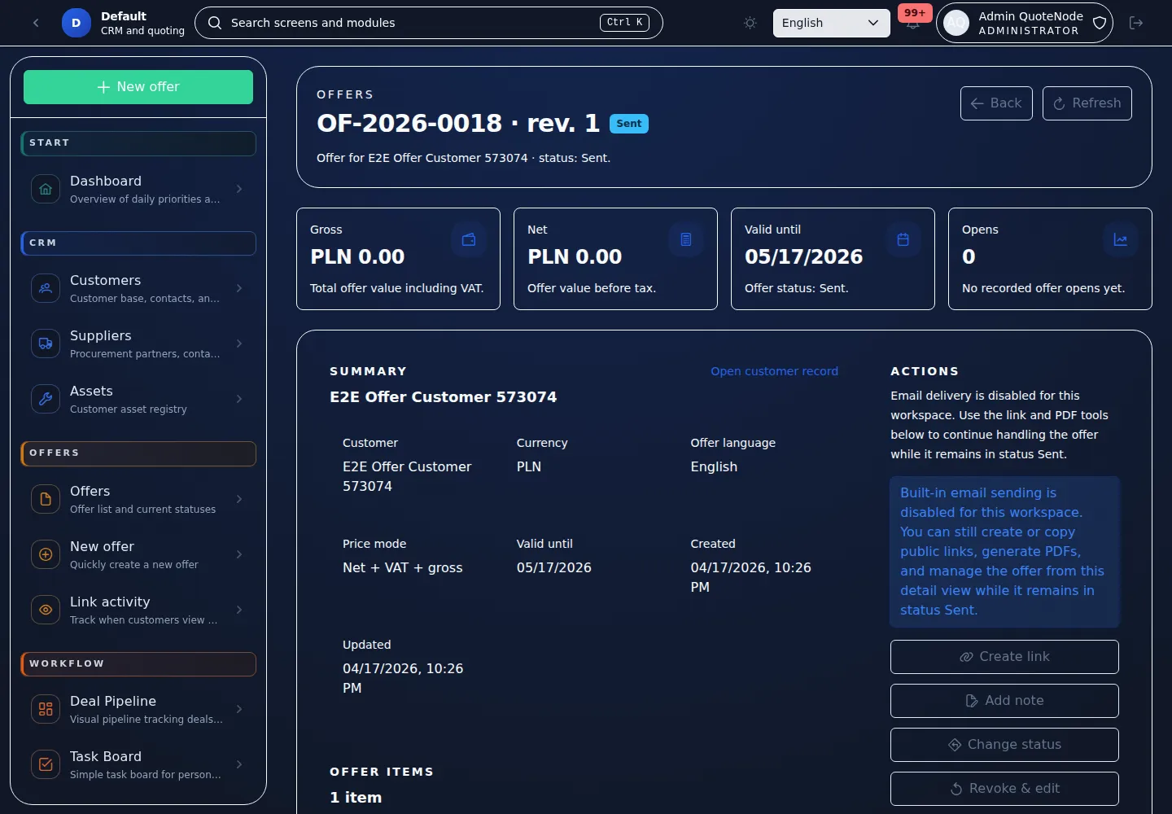Click the Customers people icon
The width and height of the screenshot is (1172, 814).
click(x=46, y=288)
